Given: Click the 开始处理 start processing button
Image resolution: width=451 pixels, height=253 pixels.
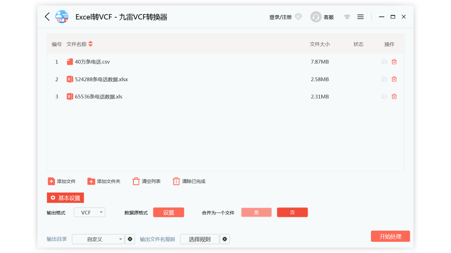Looking at the screenshot, I should (x=390, y=236).
